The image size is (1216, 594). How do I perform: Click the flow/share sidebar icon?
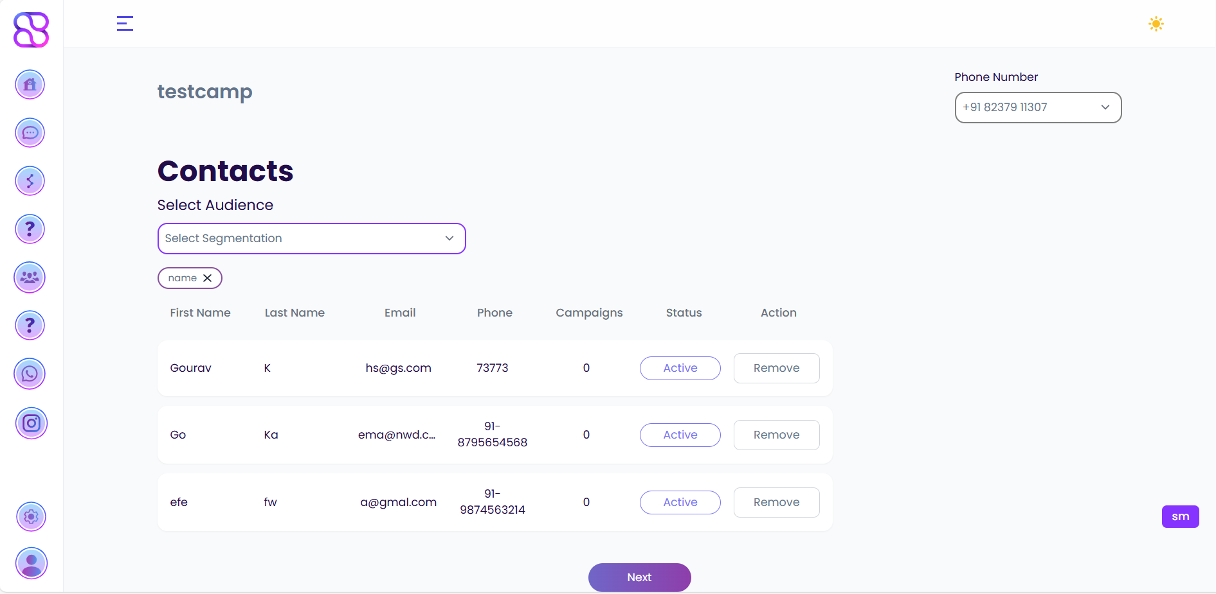[x=30, y=181]
